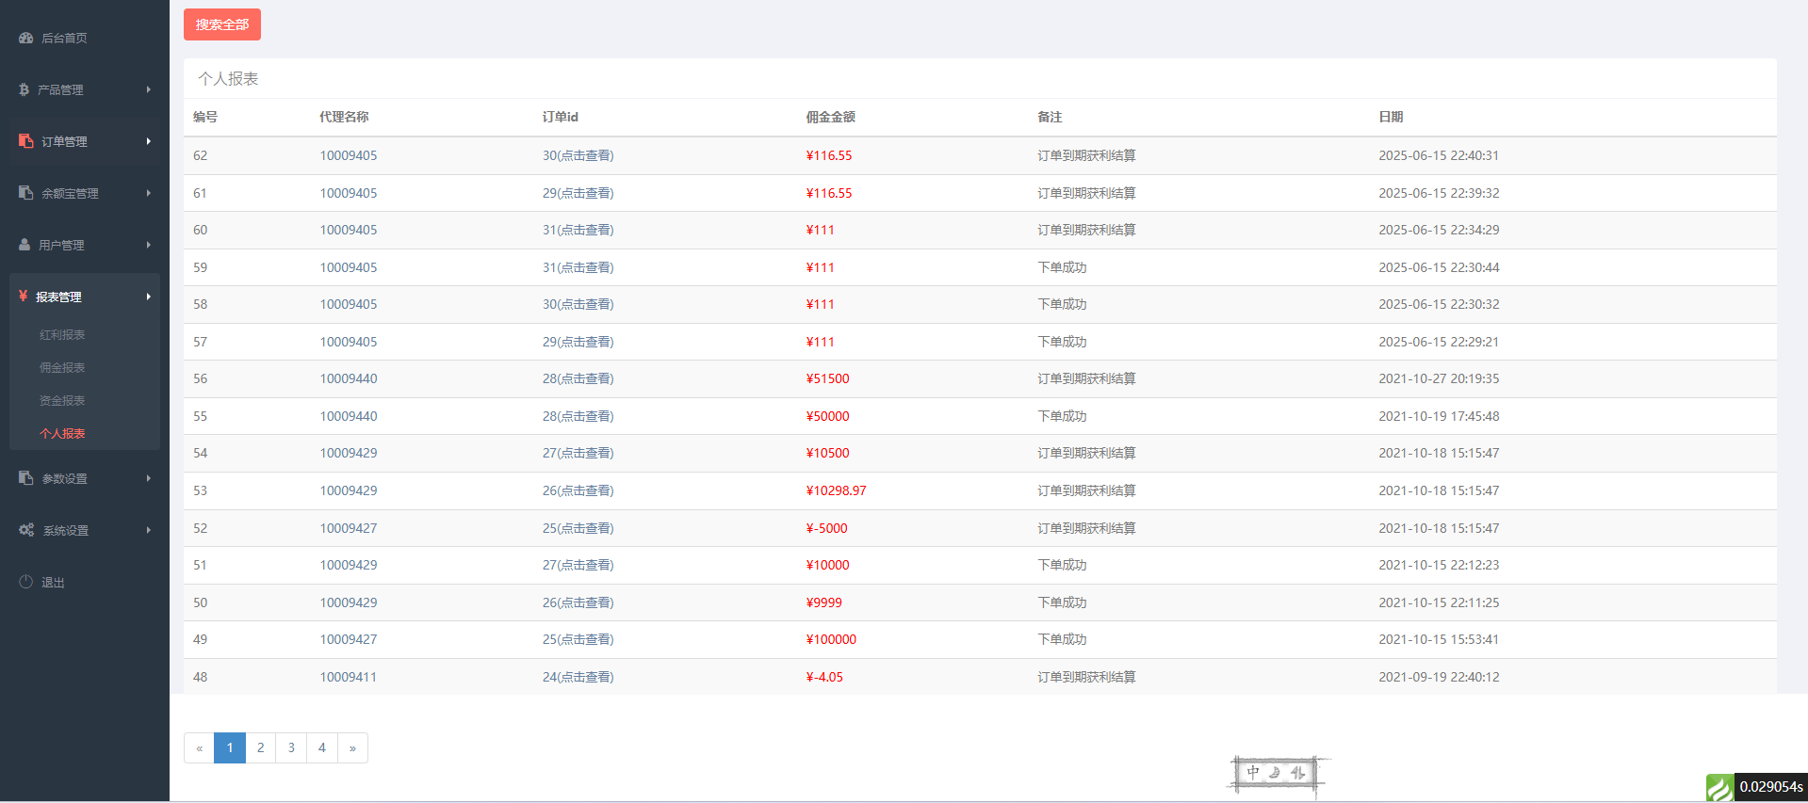Image resolution: width=1808 pixels, height=803 pixels.
Task: Open order link 24(点击查看) in row 48
Action: [x=578, y=677]
